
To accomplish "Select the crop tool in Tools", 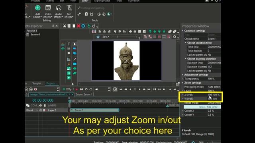I will point(91,14).
